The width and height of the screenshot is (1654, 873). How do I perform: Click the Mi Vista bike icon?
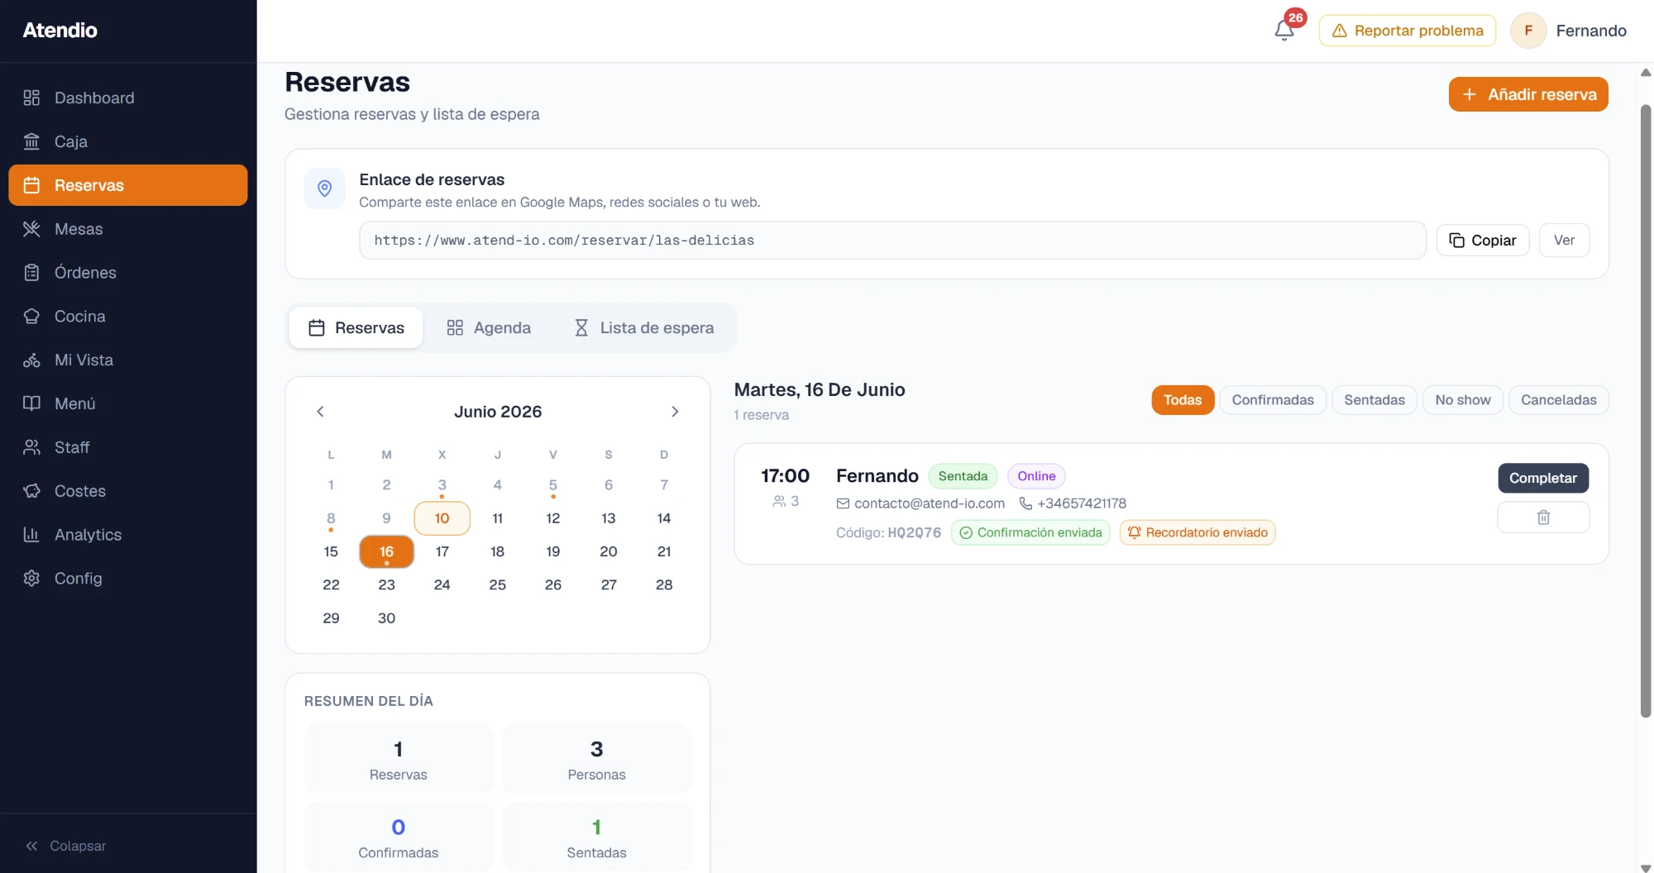click(31, 360)
